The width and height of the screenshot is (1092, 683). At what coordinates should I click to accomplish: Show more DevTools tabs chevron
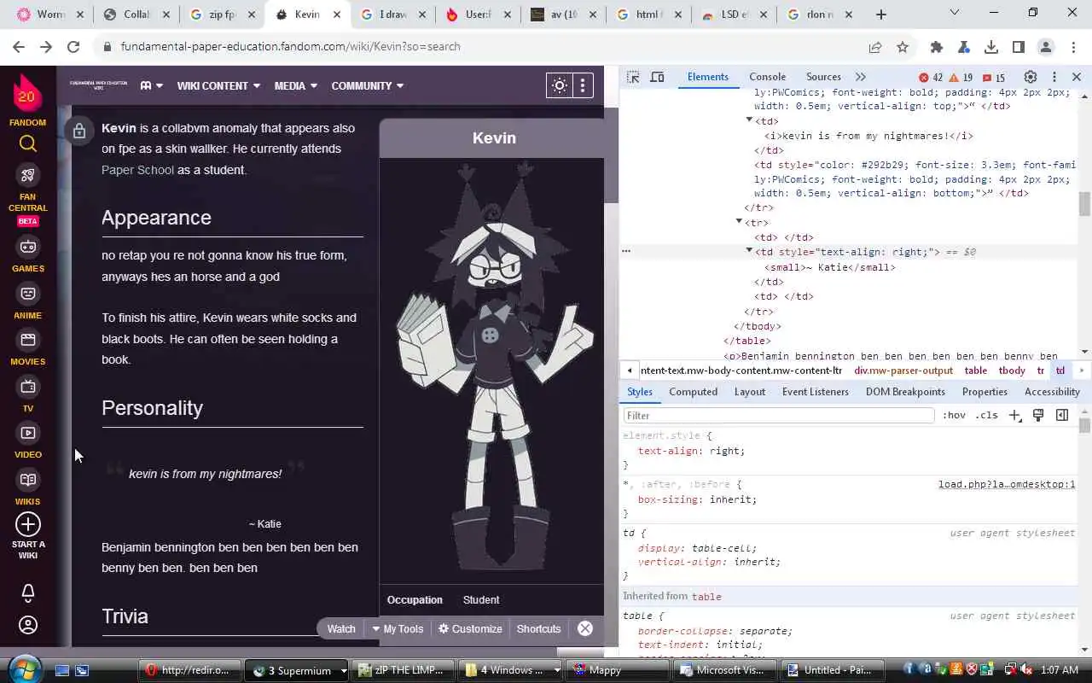coord(860,77)
